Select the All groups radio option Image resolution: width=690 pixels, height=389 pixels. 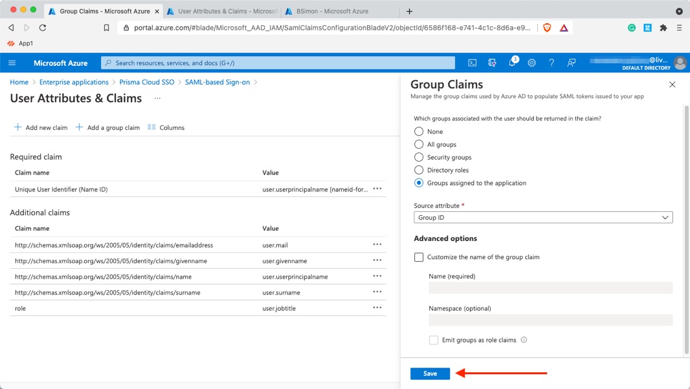[419, 144]
